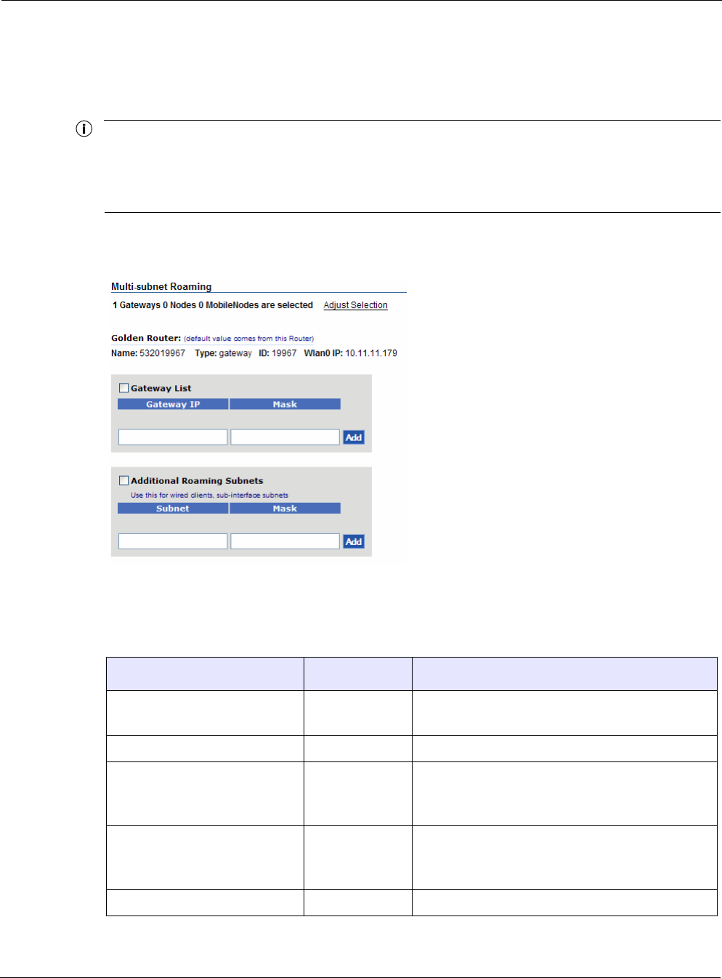The image size is (722, 978).
Task: Click the Golden Router label
Action: 146,338
